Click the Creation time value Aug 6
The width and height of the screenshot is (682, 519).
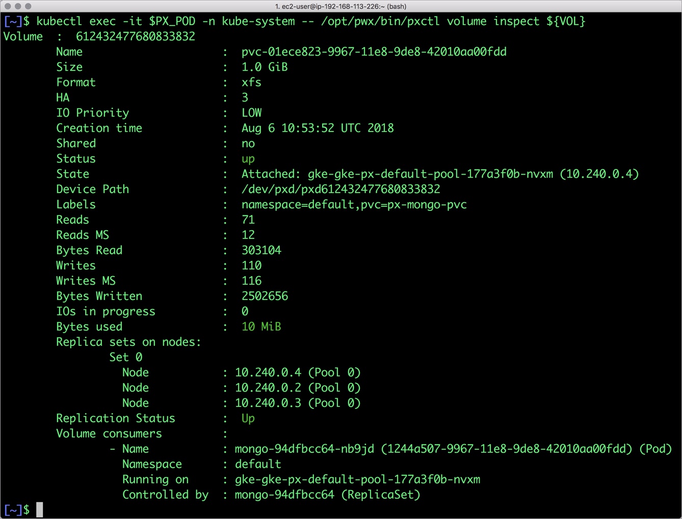(317, 128)
